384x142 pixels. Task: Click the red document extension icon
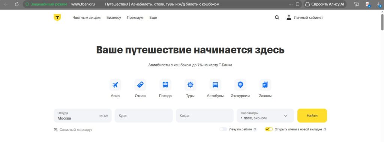click(x=368, y=4)
